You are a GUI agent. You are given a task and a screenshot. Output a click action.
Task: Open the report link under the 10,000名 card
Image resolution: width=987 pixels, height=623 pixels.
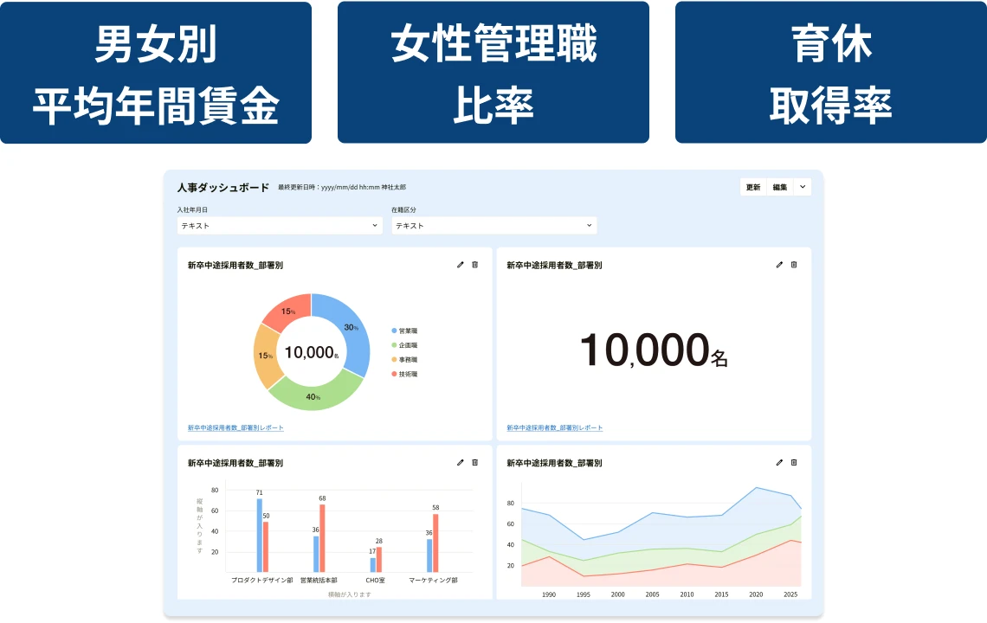coord(555,428)
